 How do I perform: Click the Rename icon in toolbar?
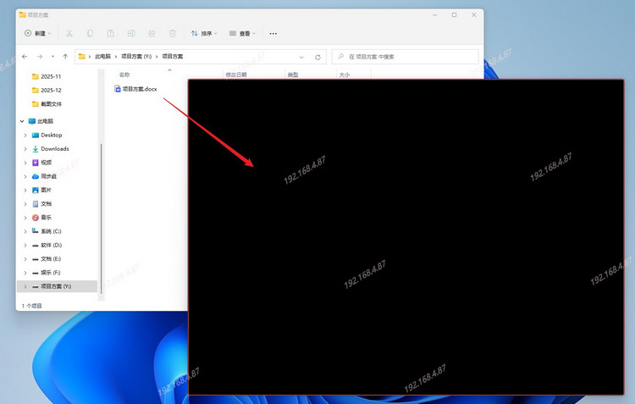(131, 33)
